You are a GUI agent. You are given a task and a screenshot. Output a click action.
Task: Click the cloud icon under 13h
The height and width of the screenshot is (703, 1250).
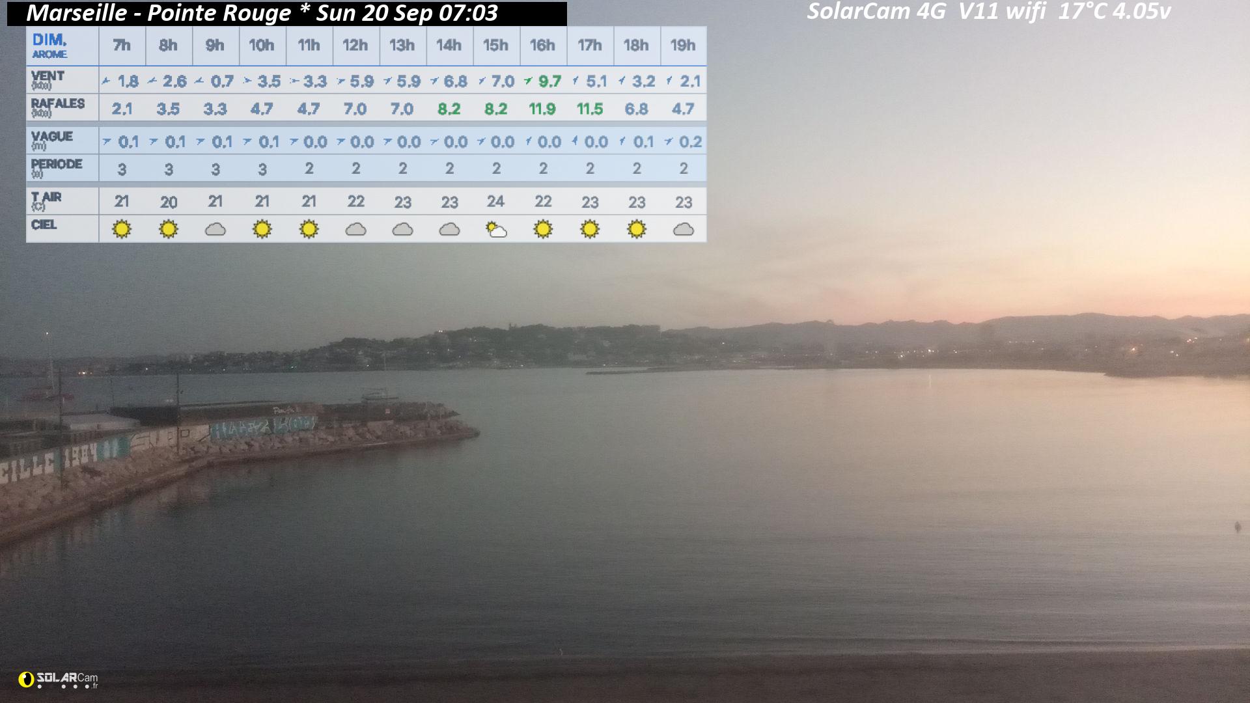click(x=403, y=230)
